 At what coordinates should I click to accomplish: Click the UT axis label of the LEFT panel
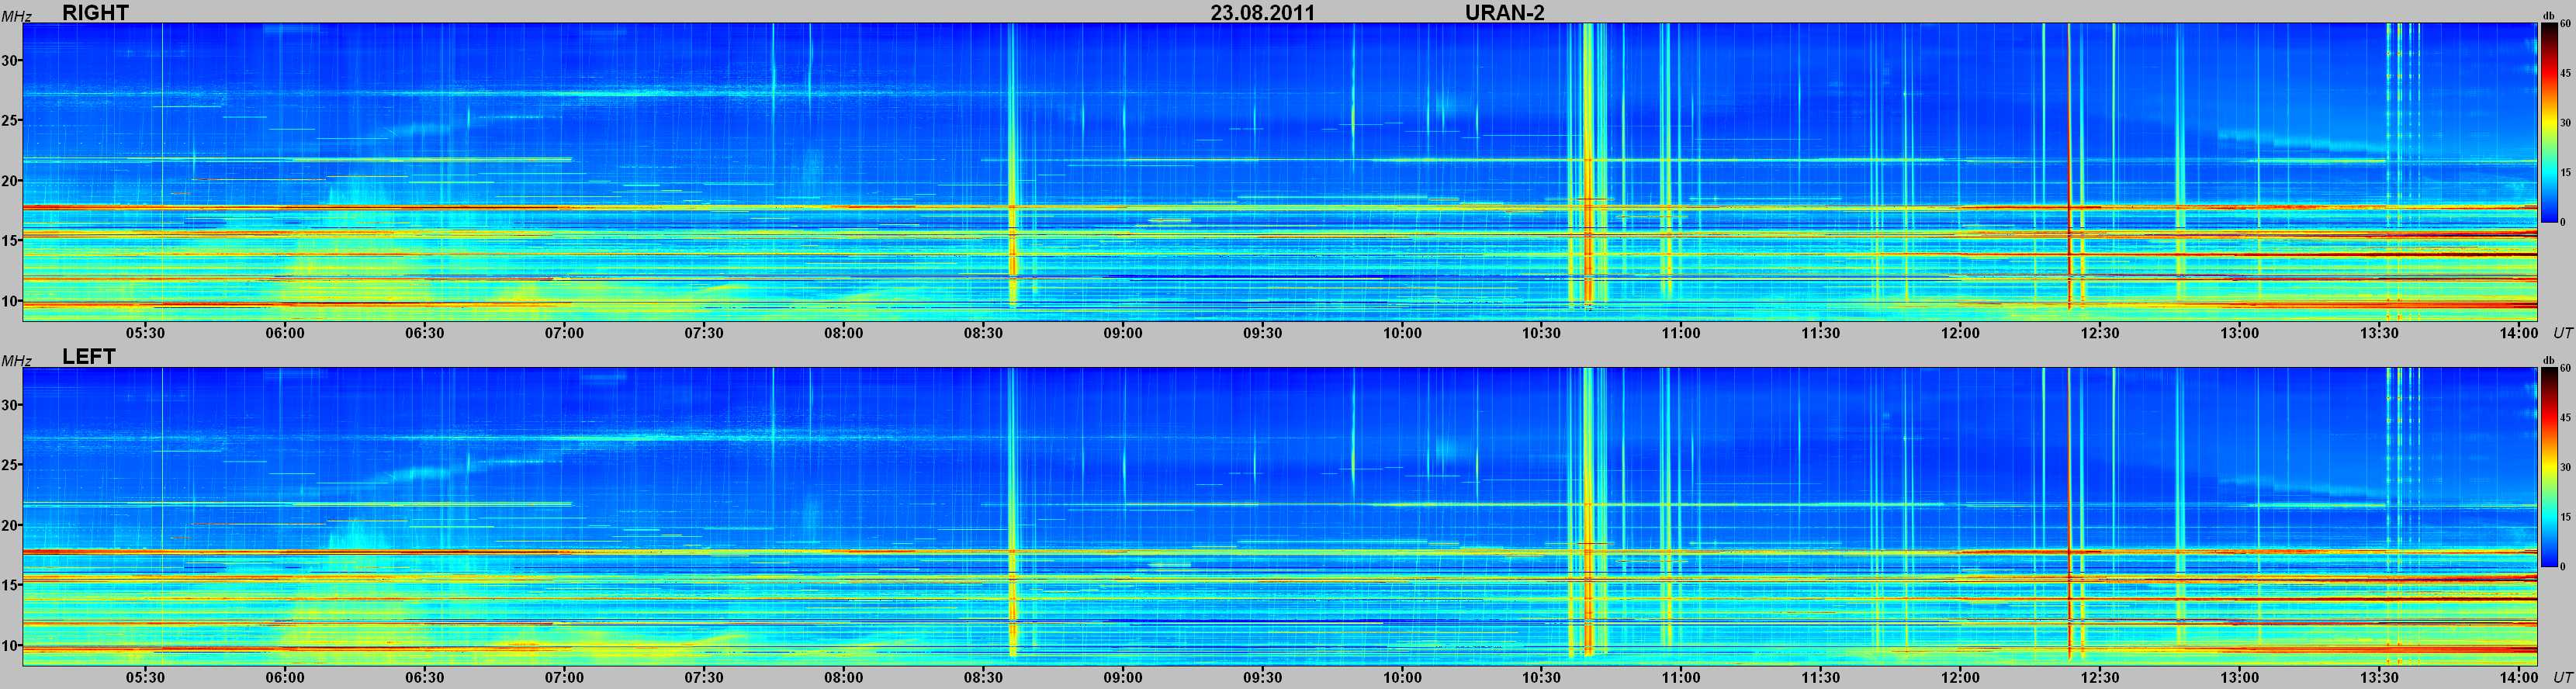coord(2562,678)
